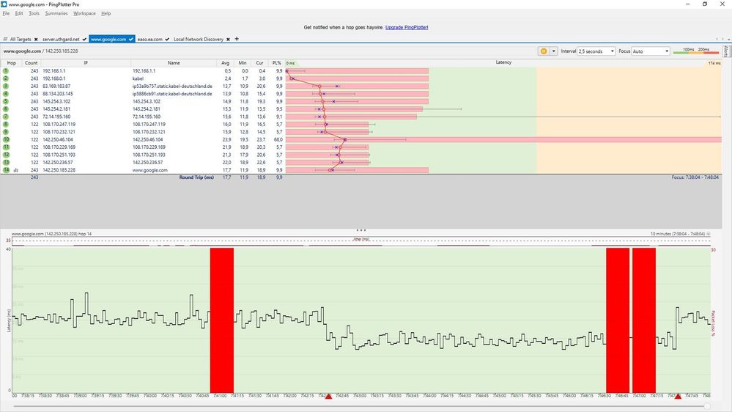Close the All Targets tab
The width and height of the screenshot is (732, 412).
tap(36, 40)
